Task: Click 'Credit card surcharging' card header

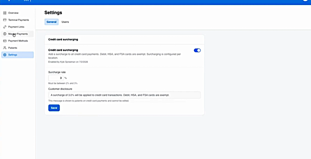Action: (63, 40)
